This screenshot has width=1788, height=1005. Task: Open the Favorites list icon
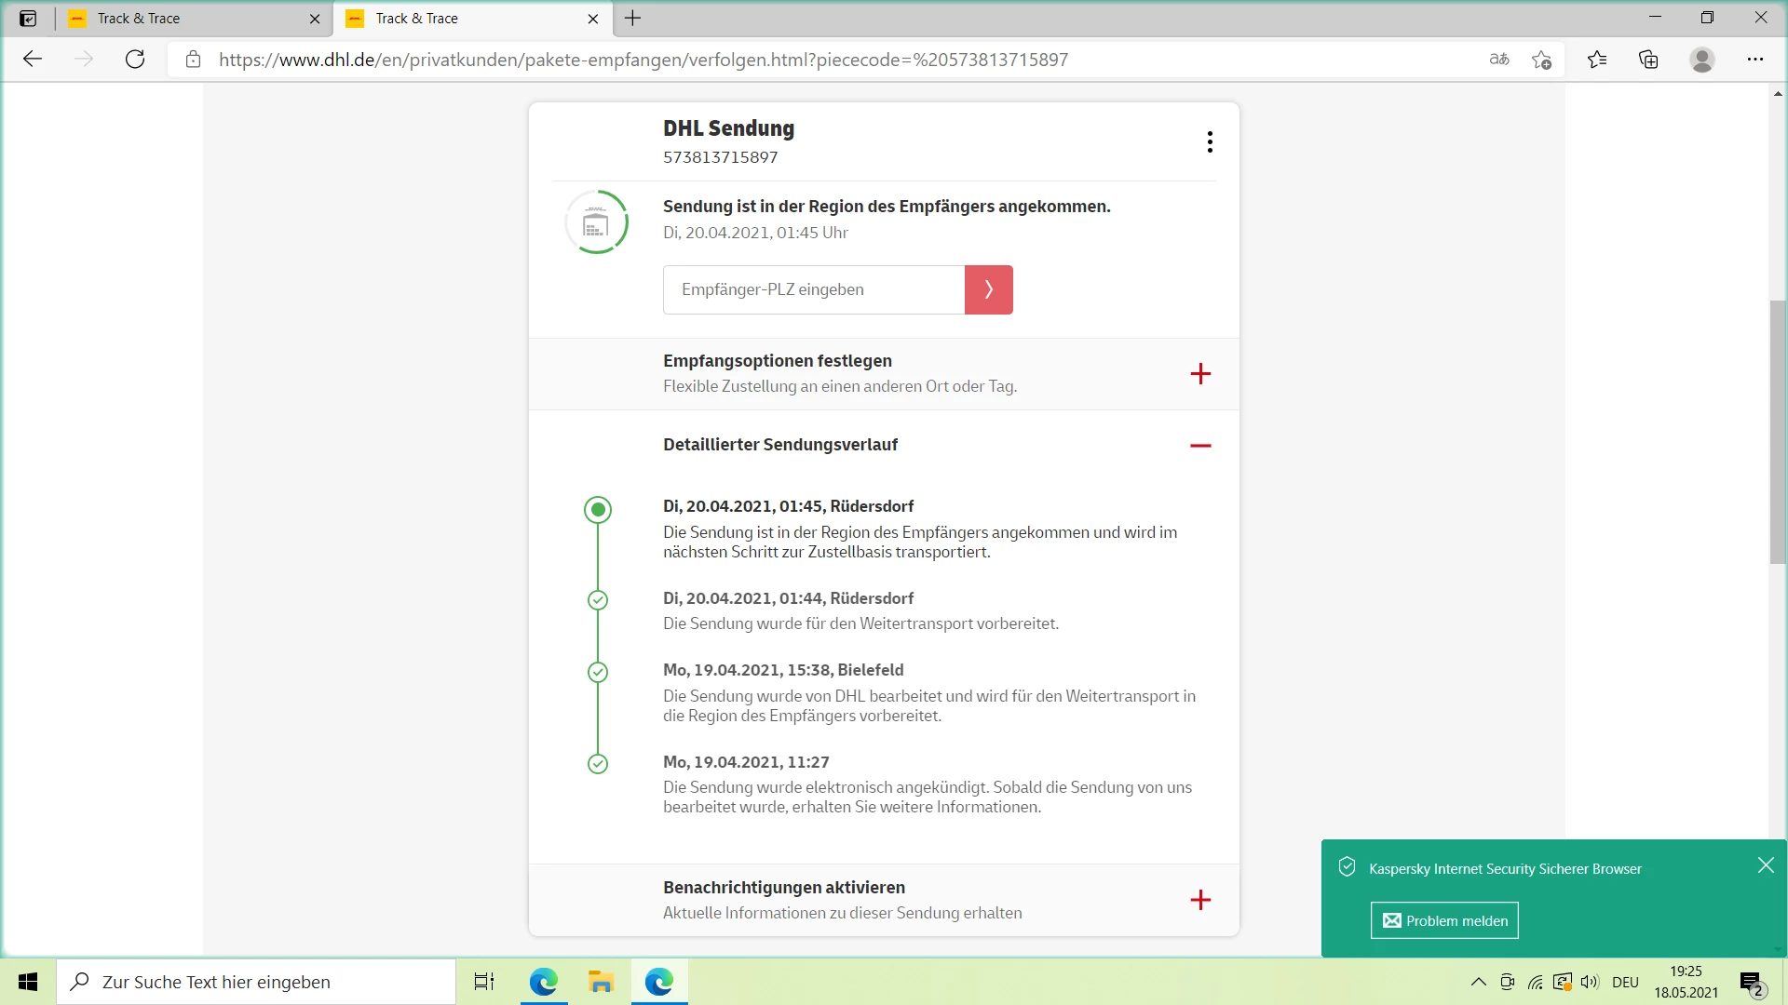coord(1597,60)
